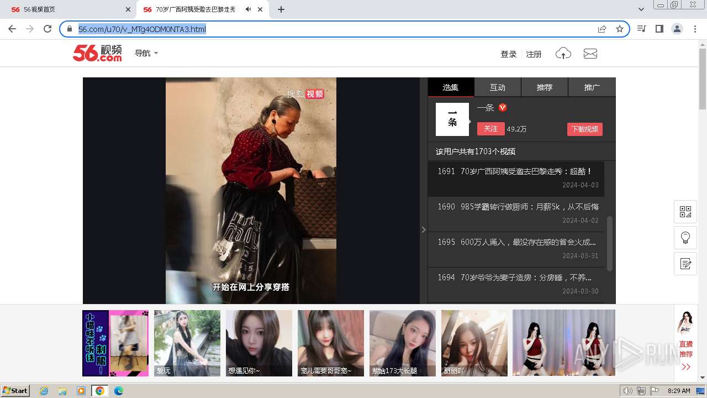Open the 想遇见你~ live thumbnail
Viewport: 707px width, 398px height.
tap(259, 343)
